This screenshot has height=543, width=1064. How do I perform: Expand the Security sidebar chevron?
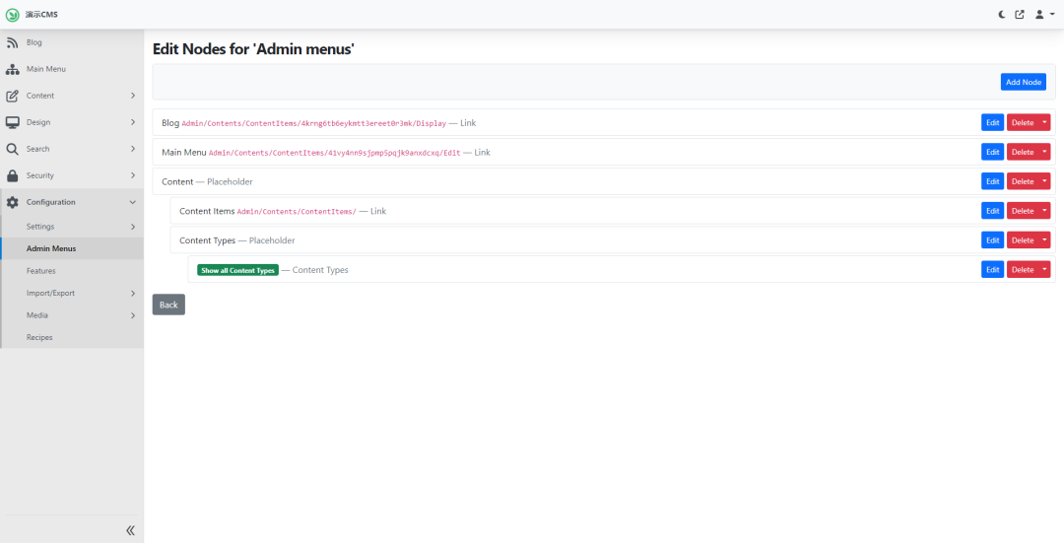coord(133,175)
